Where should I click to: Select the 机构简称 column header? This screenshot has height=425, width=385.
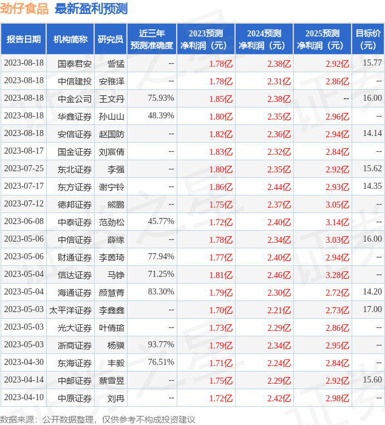[70, 39]
